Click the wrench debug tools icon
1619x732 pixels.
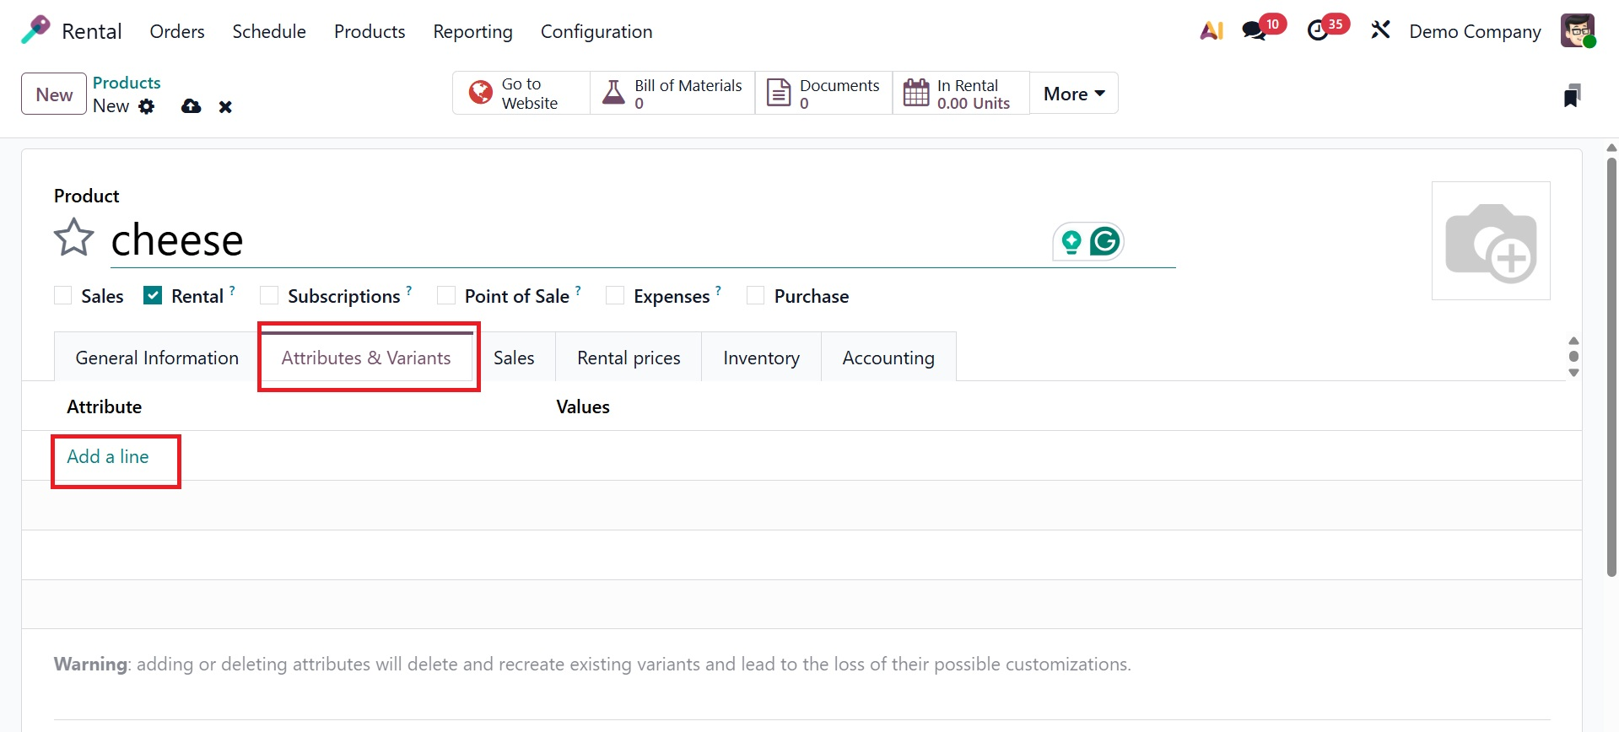[1380, 31]
